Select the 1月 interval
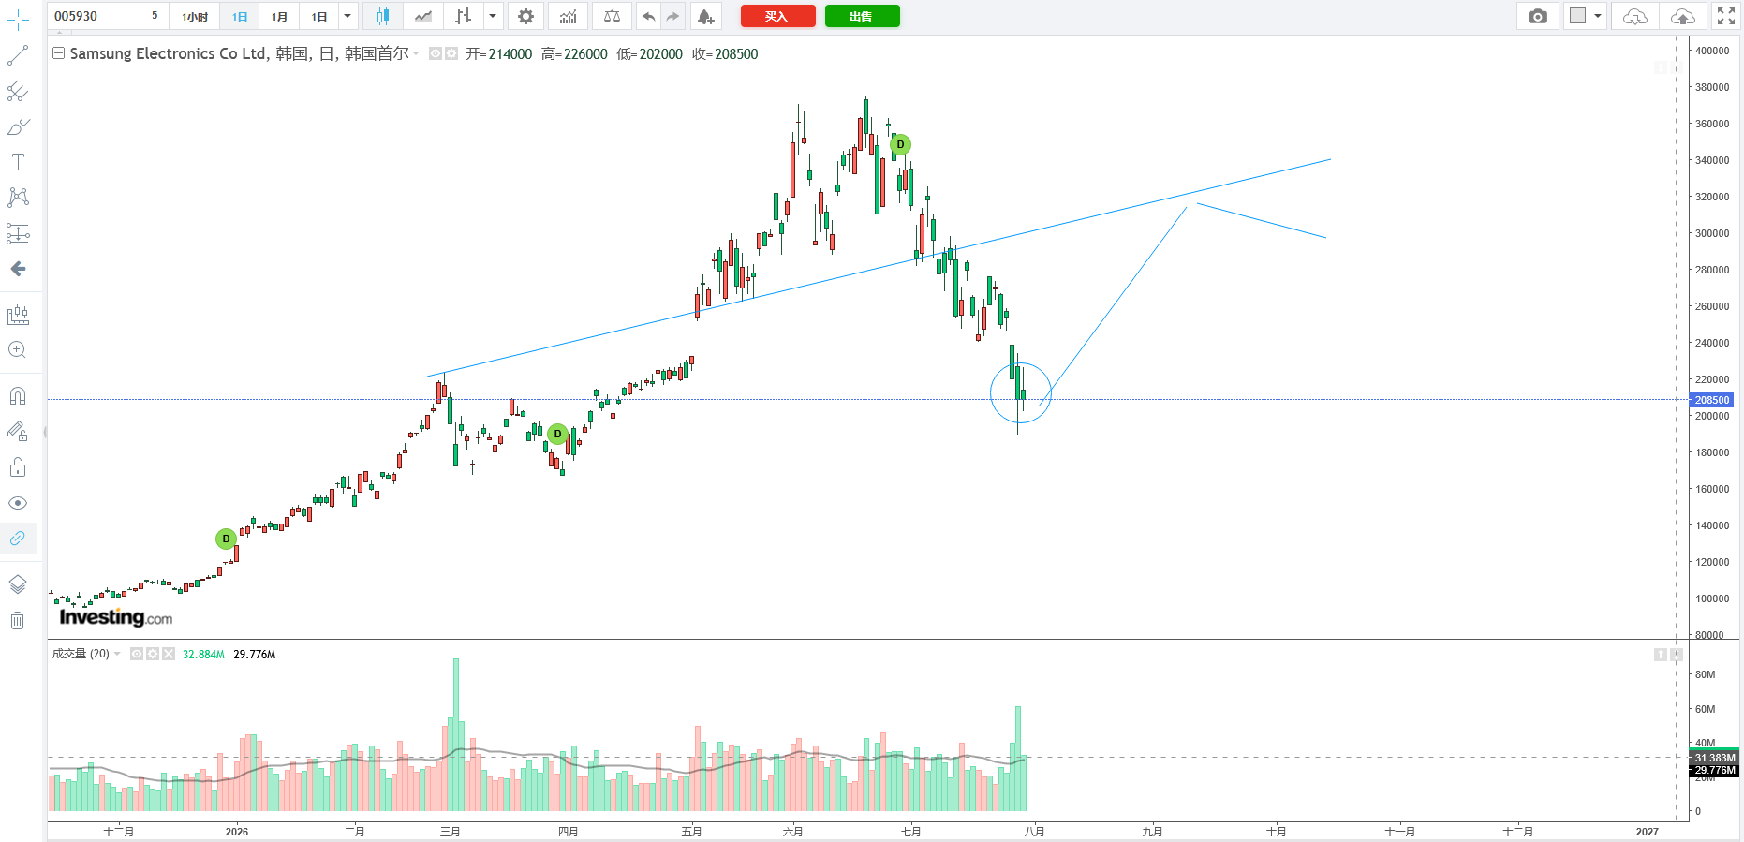 [x=279, y=16]
